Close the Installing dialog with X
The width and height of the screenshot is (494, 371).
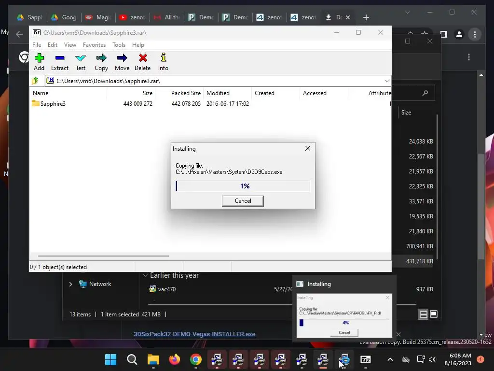(x=308, y=148)
